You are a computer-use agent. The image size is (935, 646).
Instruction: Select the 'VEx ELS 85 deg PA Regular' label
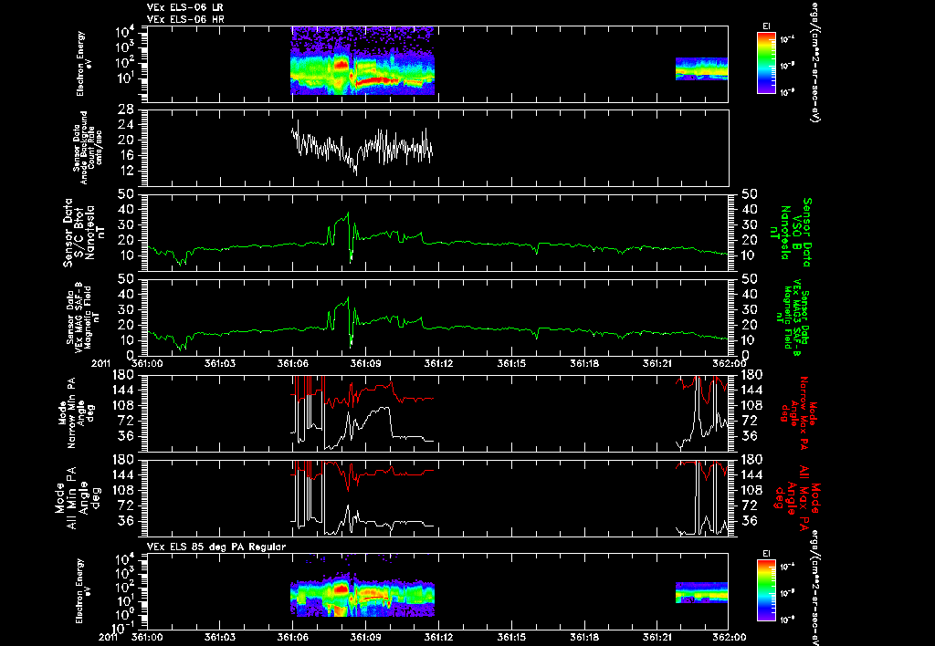216,547
